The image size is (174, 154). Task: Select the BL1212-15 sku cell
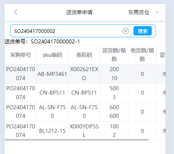52,131
